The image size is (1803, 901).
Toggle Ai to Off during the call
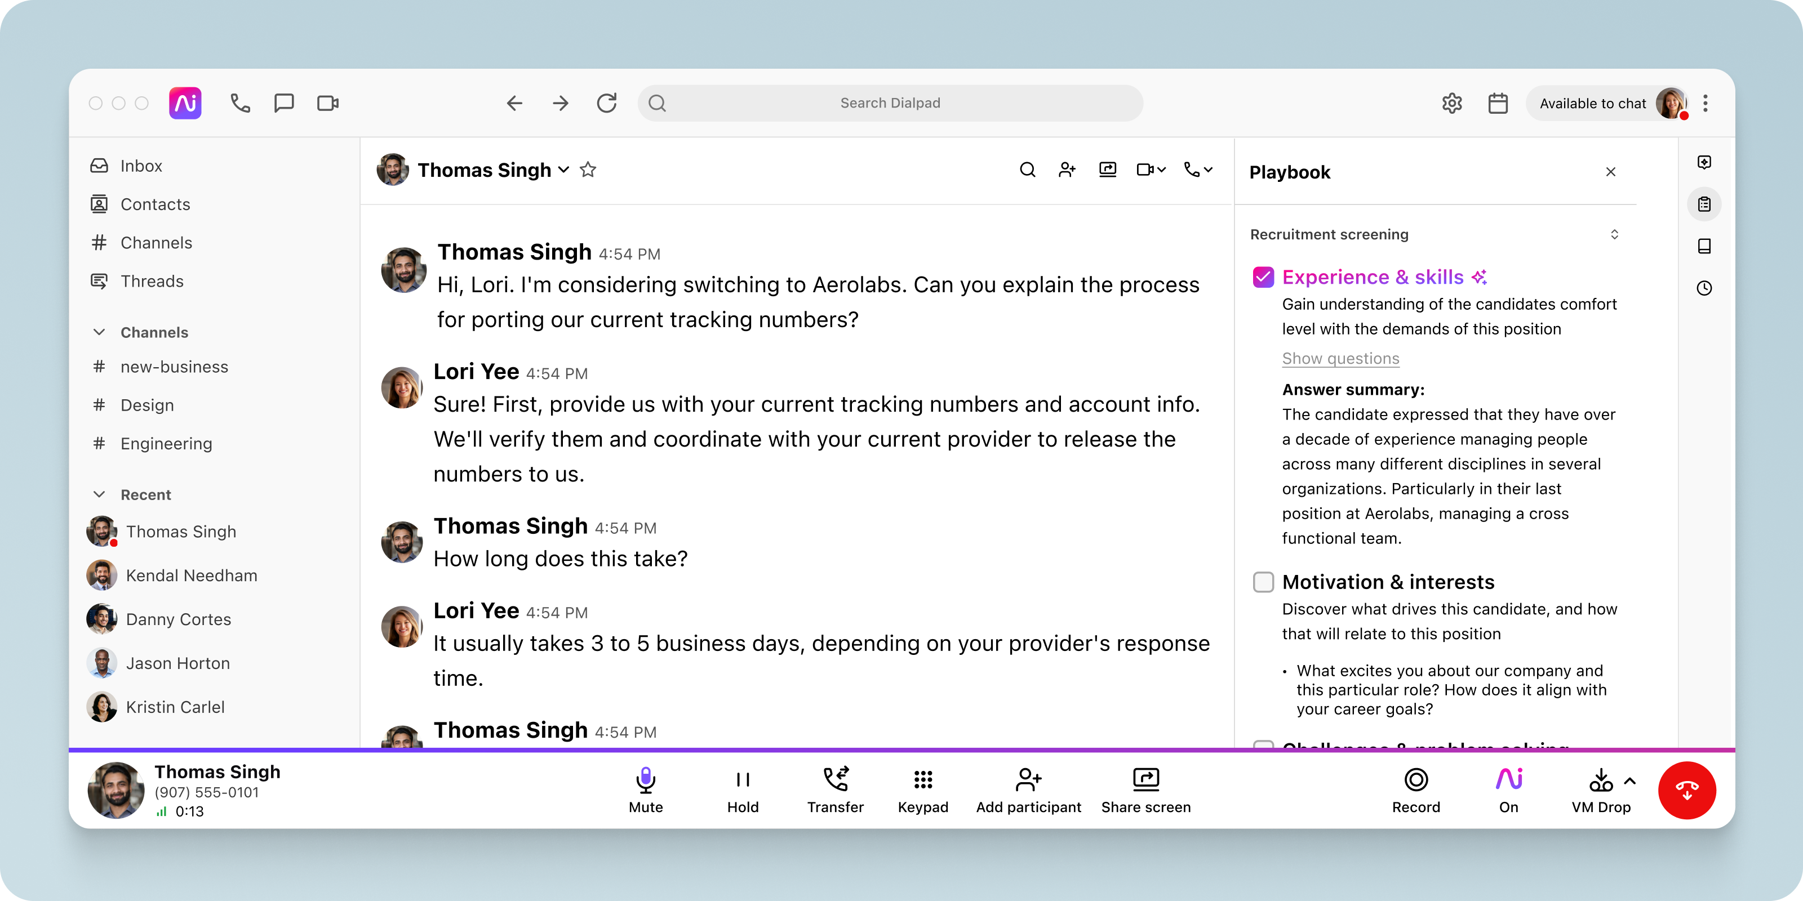(x=1509, y=790)
